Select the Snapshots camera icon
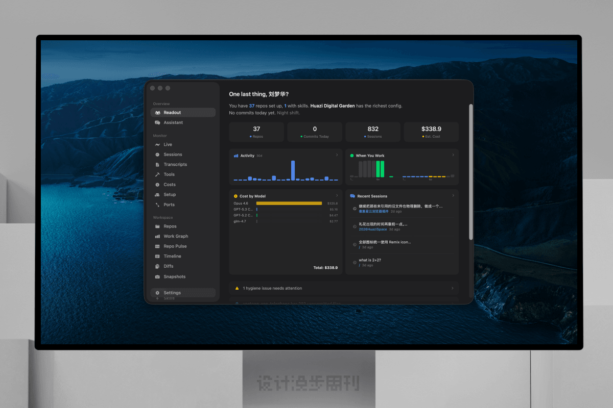 point(157,277)
